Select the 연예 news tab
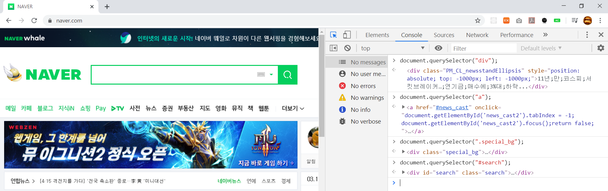Image resolution: width=608 pixels, height=191 pixels. (x=251, y=181)
